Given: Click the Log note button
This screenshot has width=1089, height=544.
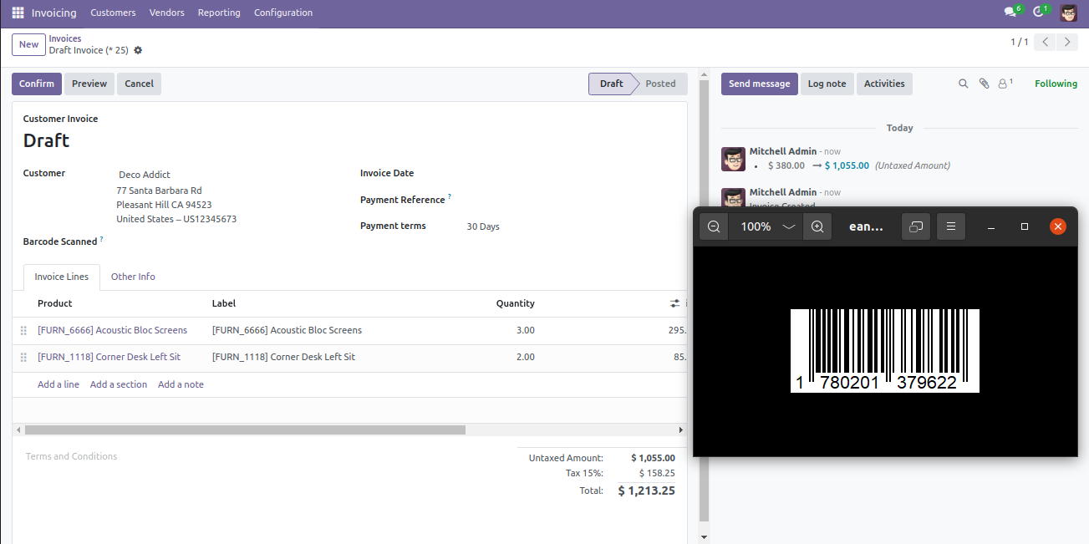Looking at the screenshot, I should (827, 84).
